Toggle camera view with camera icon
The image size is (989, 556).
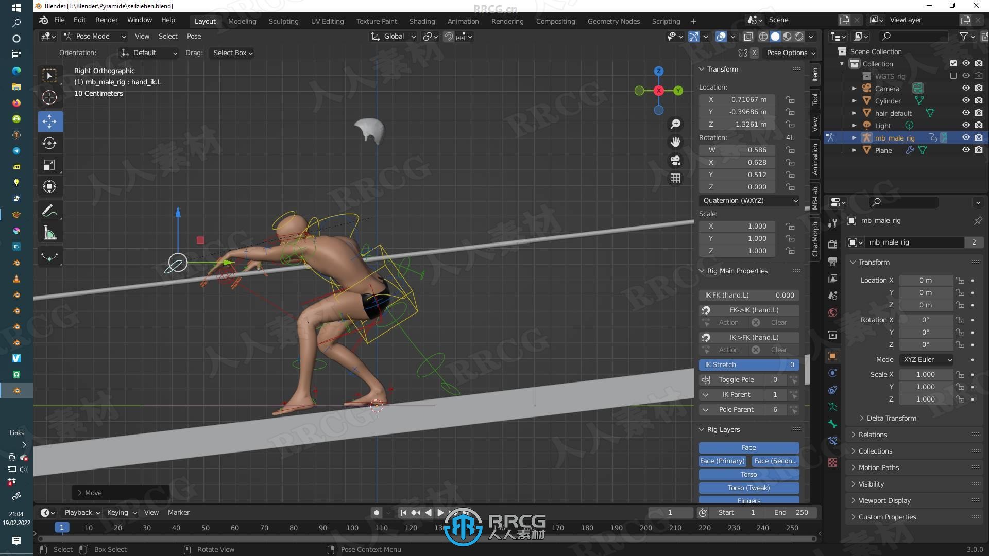(x=675, y=161)
